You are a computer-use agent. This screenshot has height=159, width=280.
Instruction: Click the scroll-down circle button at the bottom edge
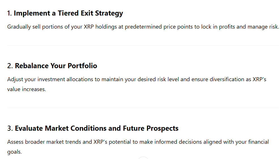pyautogui.click(x=144, y=158)
